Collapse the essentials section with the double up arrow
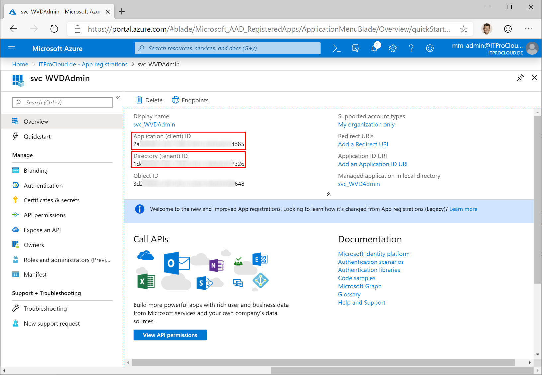 click(x=329, y=194)
